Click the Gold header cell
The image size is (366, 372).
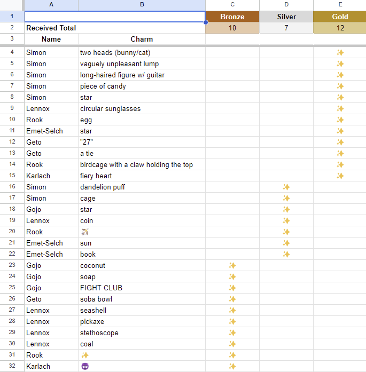coord(340,17)
